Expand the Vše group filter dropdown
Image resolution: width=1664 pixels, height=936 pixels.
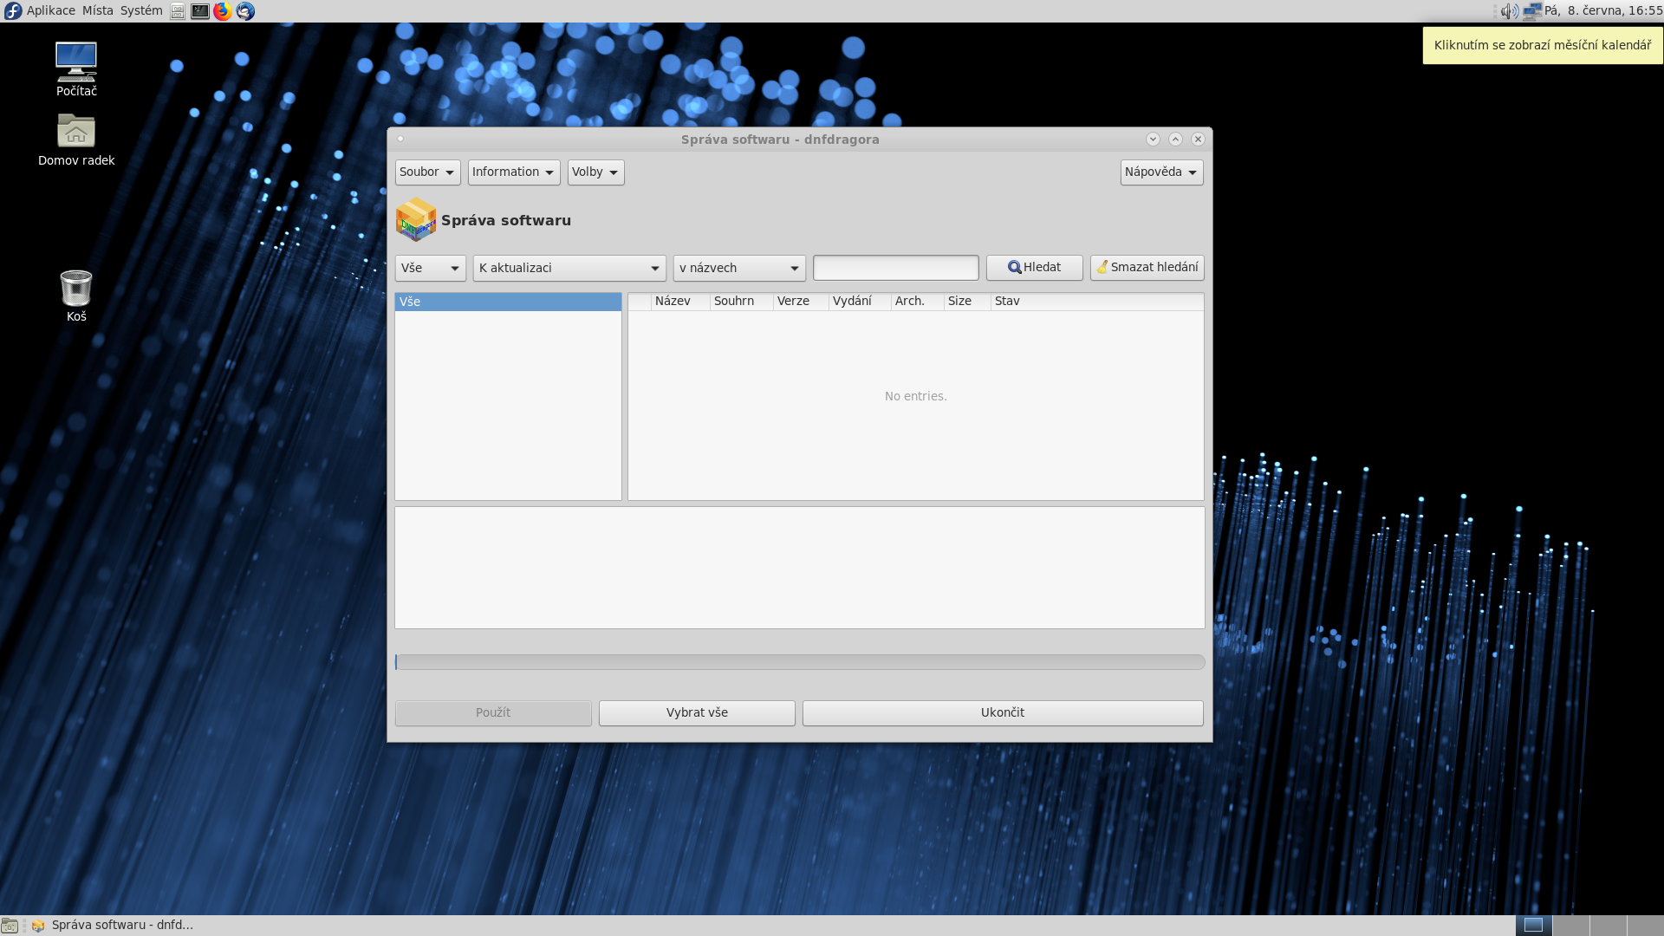click(430, 268)
